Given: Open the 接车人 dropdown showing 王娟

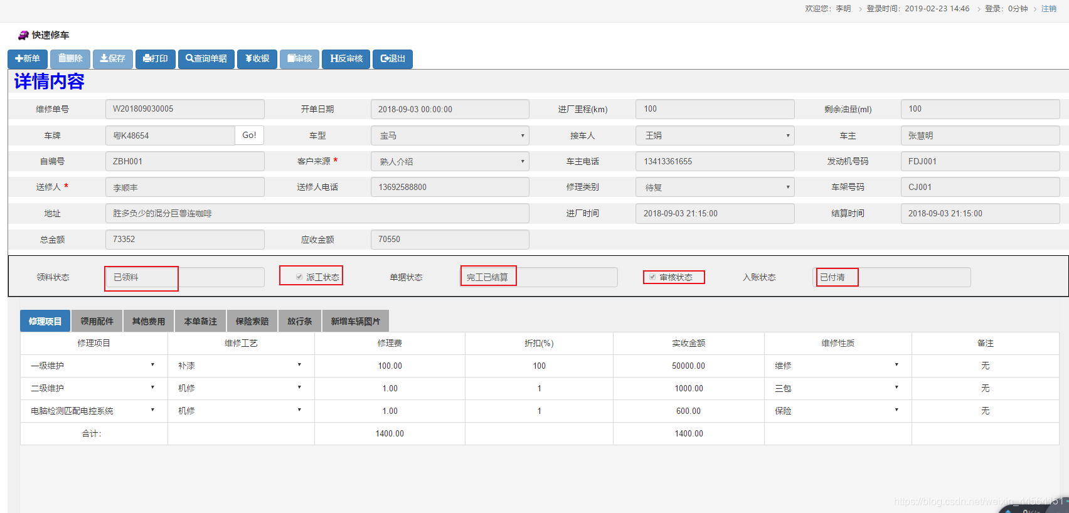Looking at the screenshot, I should pyautogui.click(x=715, y=135).
